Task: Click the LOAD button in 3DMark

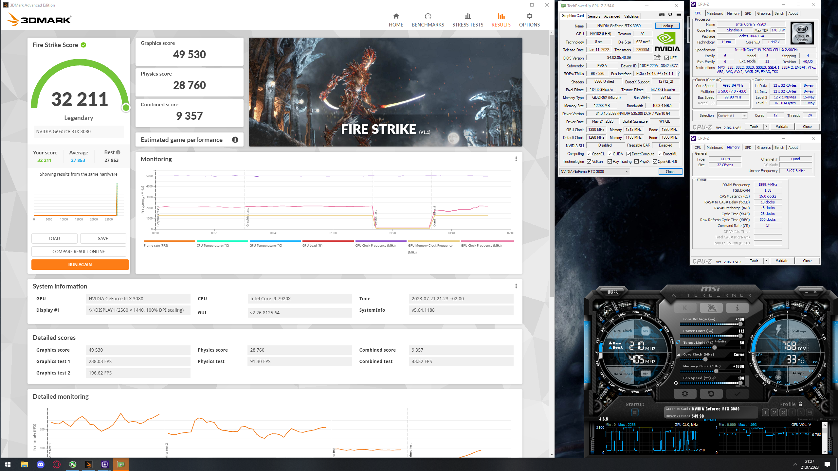Action: 54,238
